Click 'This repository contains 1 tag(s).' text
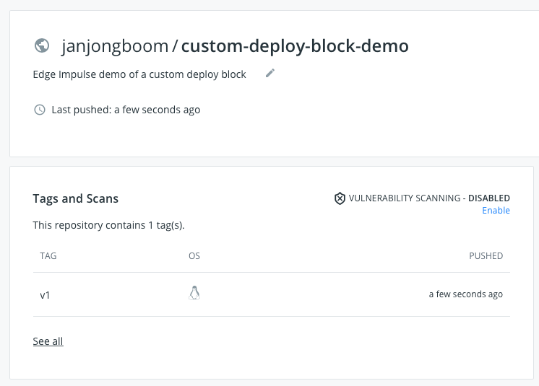539x386 pixels. point(108,225)
